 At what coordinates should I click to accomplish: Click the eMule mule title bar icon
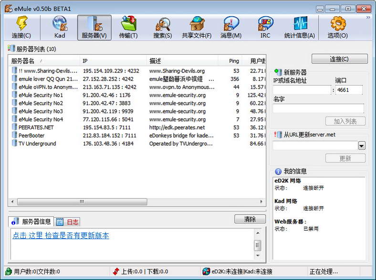click(x=9, y=9)
